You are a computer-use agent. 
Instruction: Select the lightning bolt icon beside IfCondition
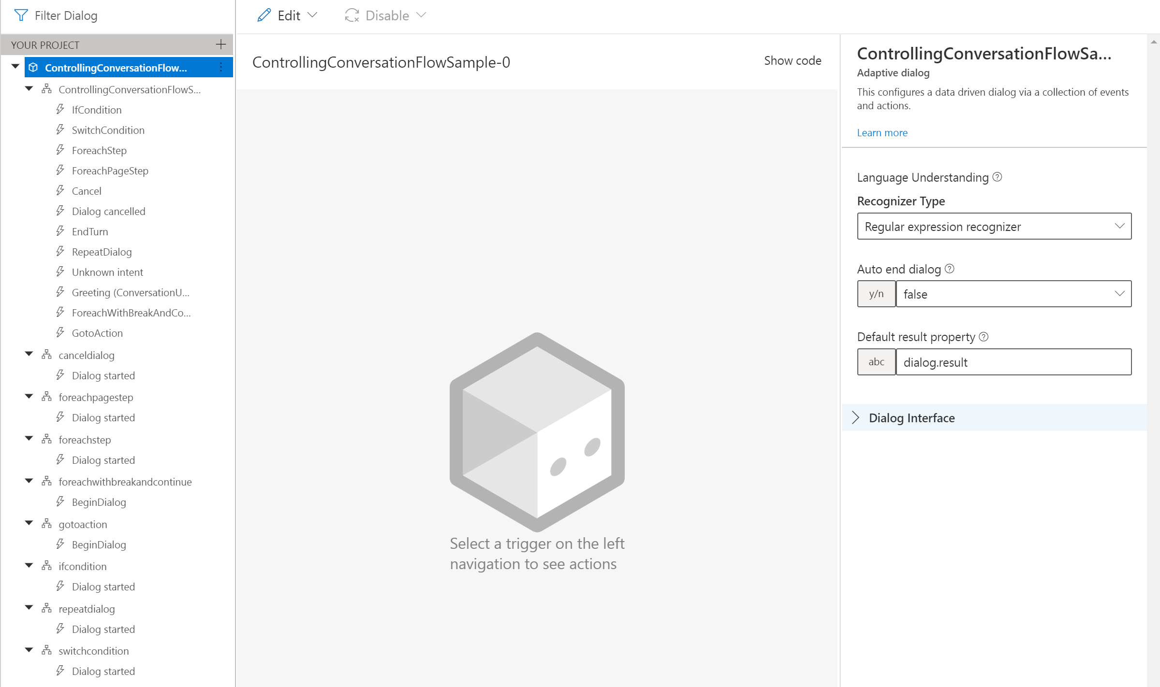[59, 110]
